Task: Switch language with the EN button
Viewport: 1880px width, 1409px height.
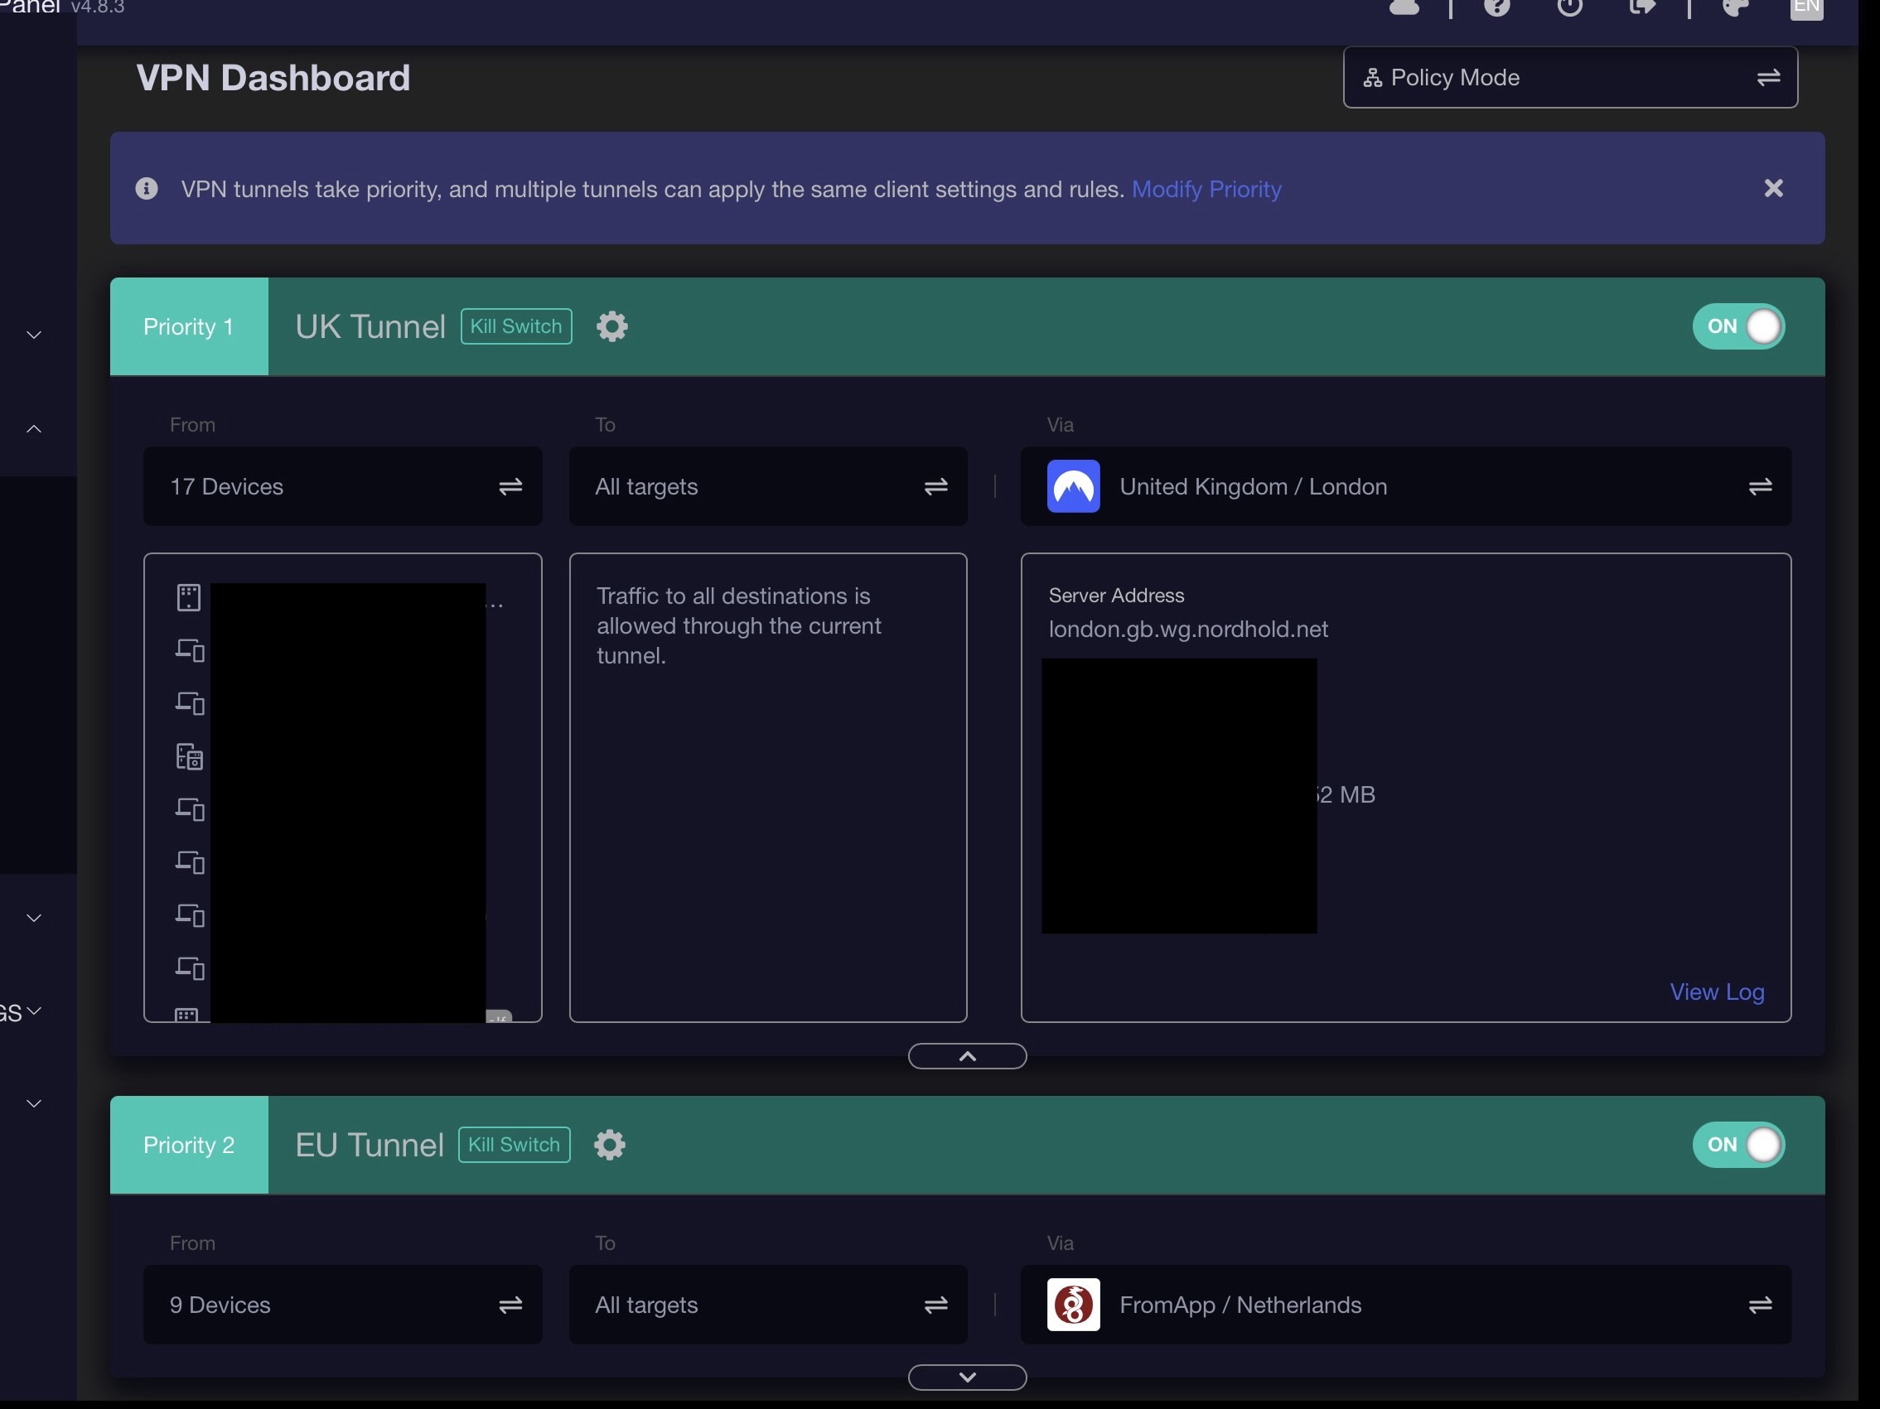Action: click(1805, 7)
